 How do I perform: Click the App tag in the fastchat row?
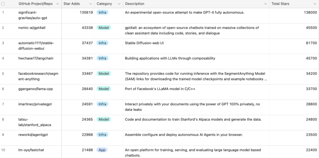tap(102, 150)
